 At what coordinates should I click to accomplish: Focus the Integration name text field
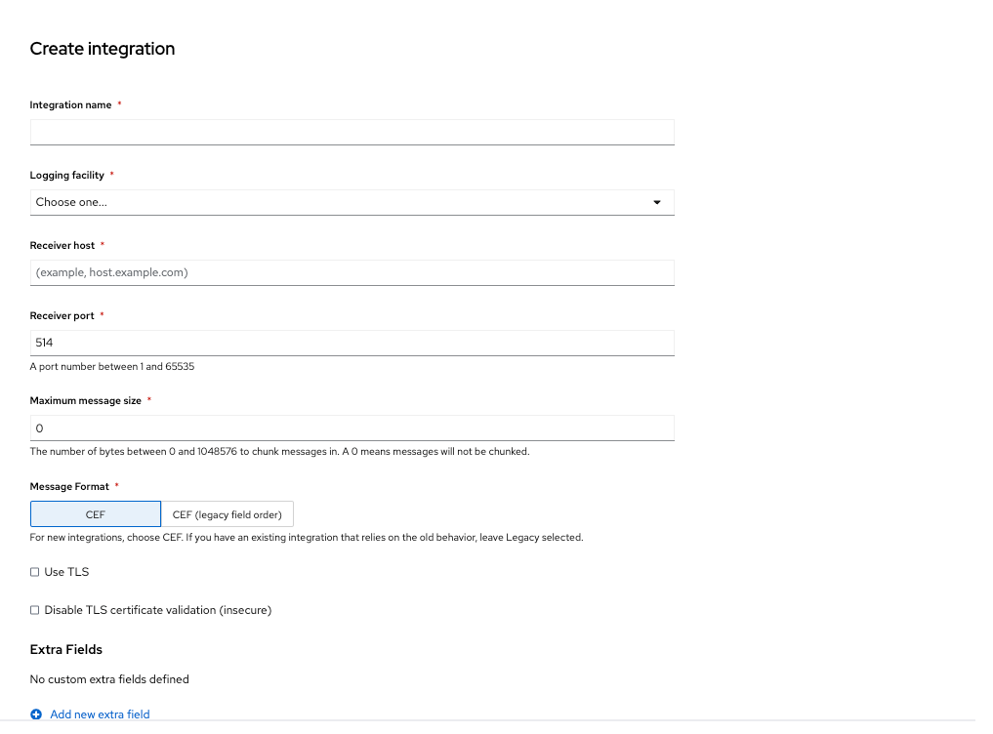click(x=352, y=132)
